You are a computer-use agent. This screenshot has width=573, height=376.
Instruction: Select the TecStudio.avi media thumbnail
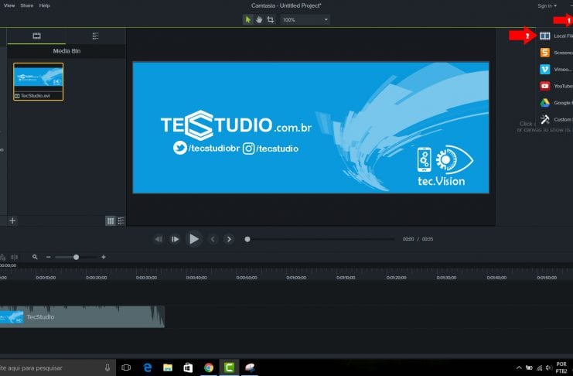[39, 81]
